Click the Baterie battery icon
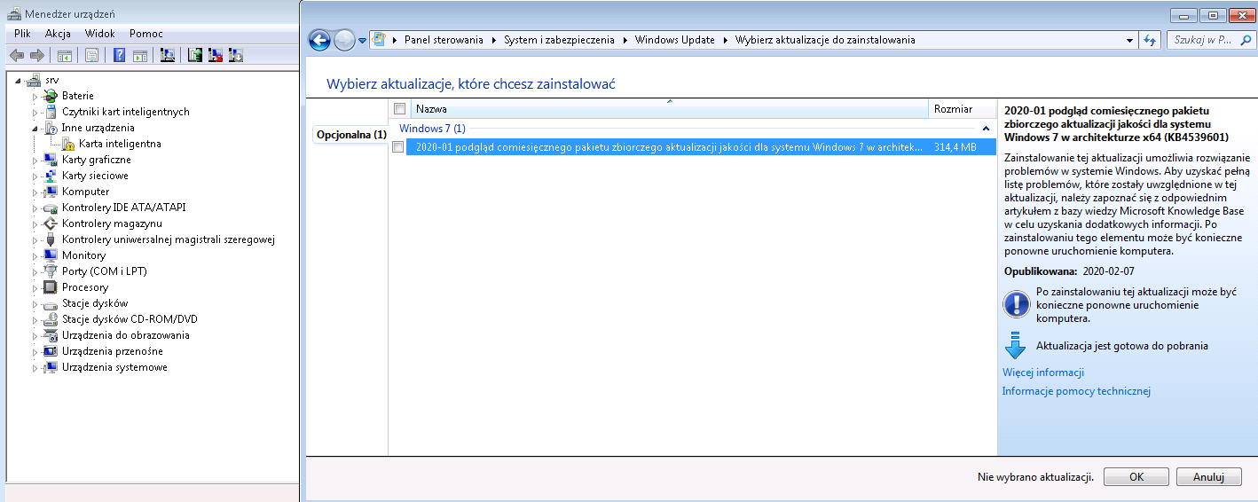 tap(51, 96)
